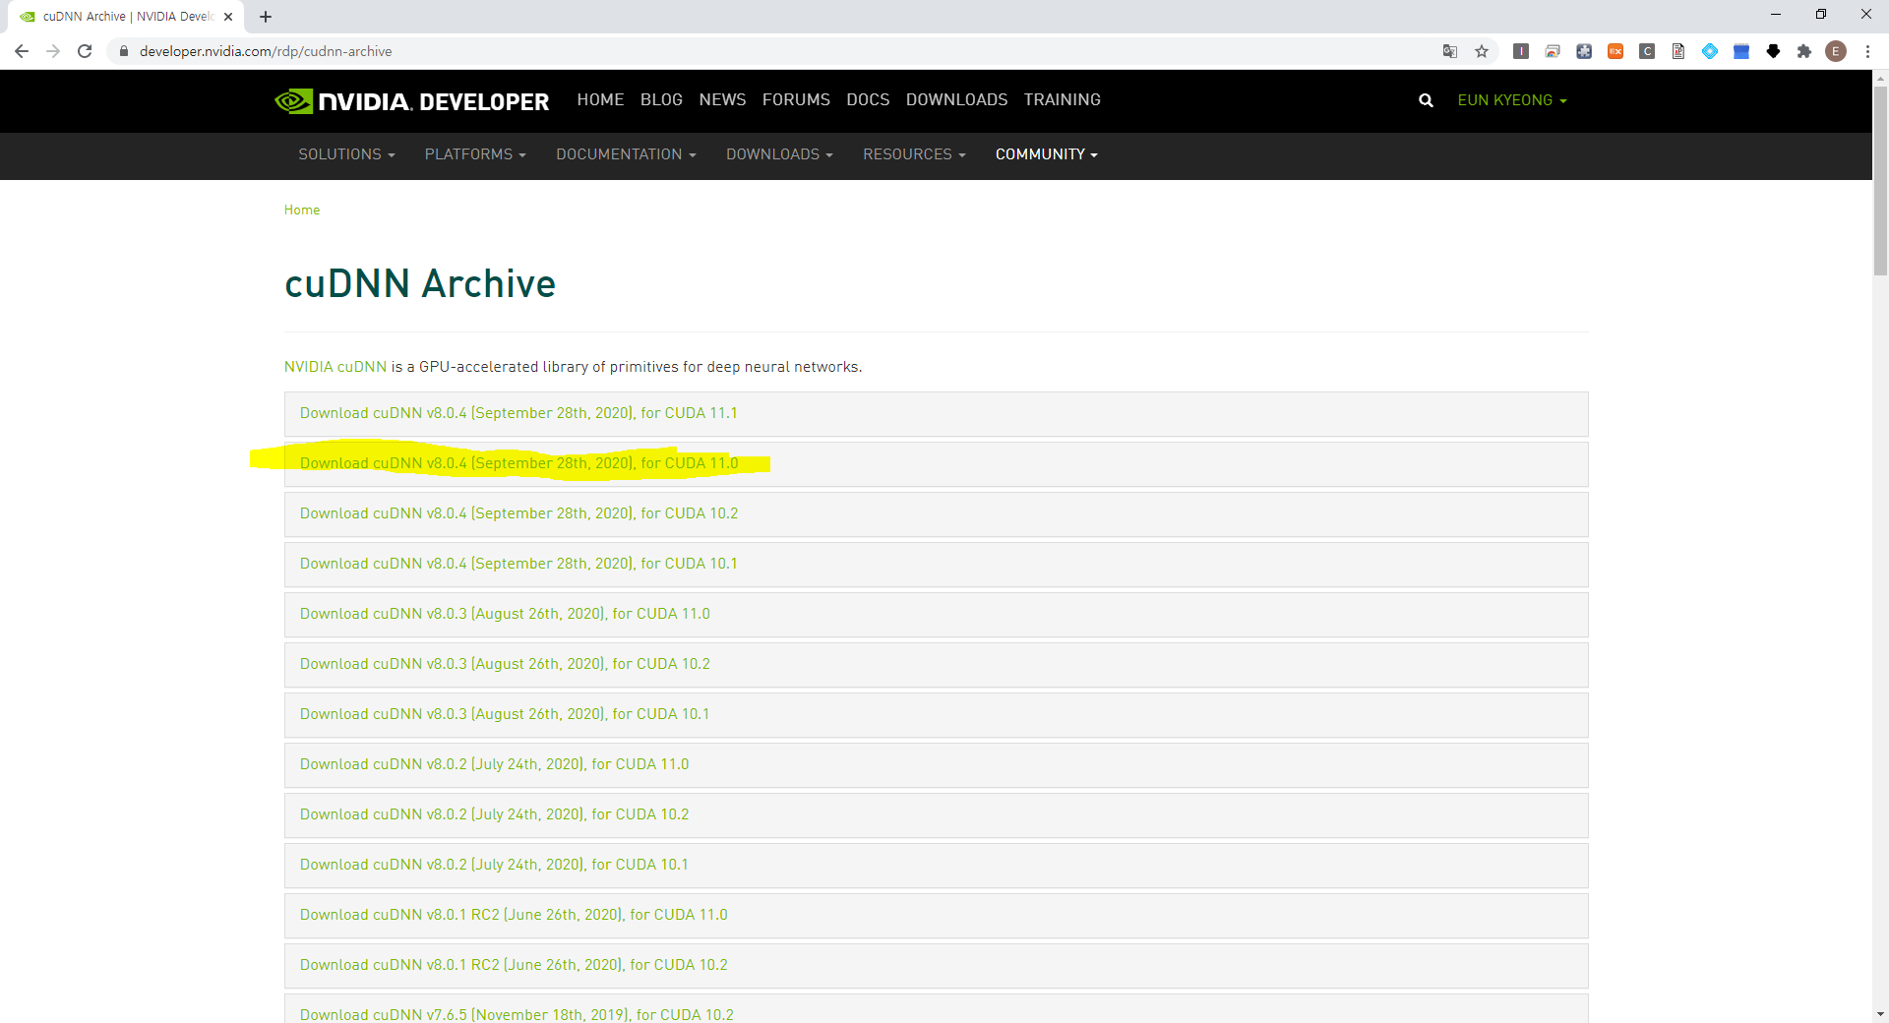Click the orange extension icon in toolbar

1615,51
